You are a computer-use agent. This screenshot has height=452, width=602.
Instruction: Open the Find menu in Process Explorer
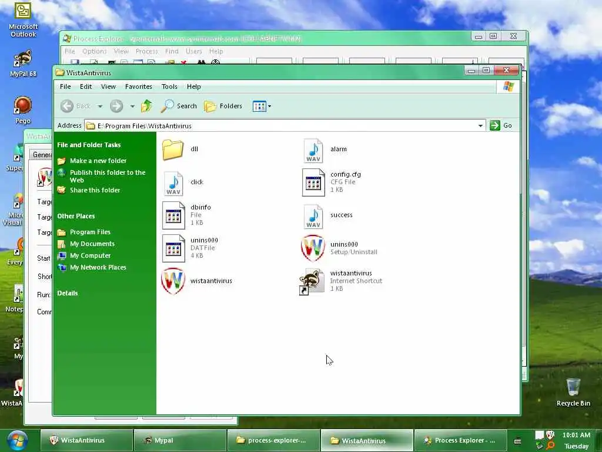point(172,51)
